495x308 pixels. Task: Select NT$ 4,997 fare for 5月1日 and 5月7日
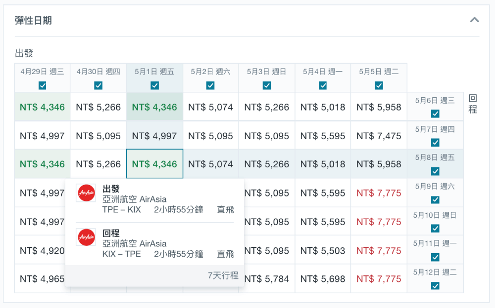click(154, 136)
